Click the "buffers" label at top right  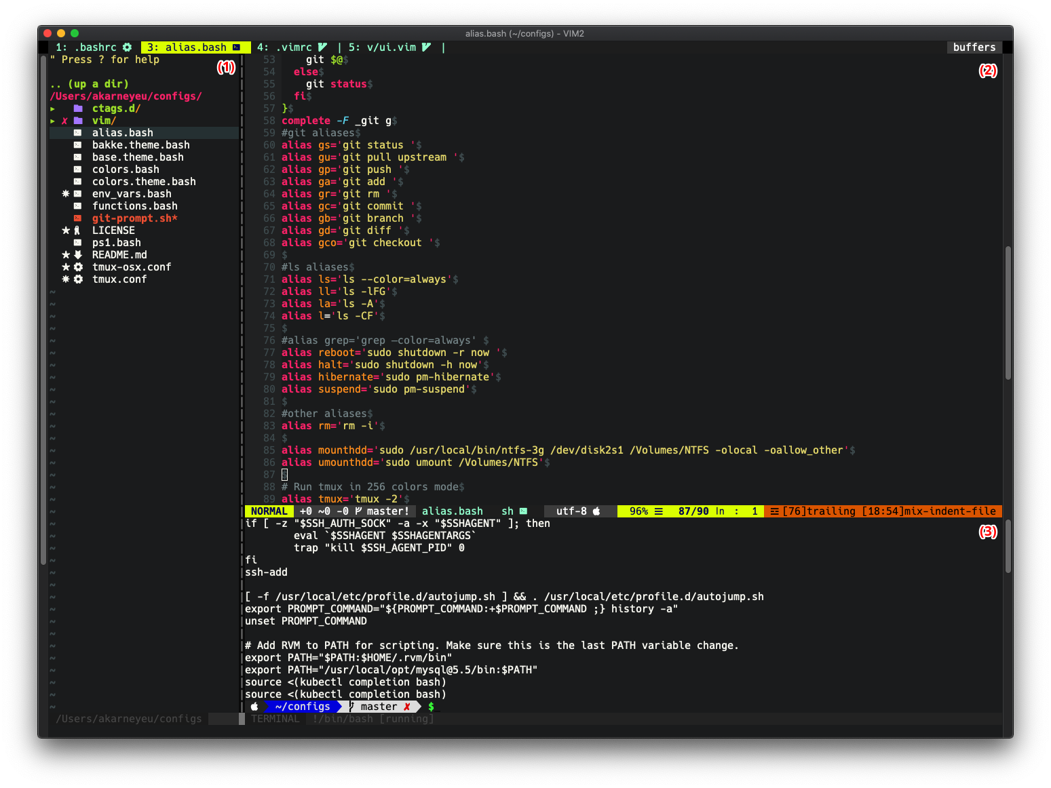tap(974, 47)
